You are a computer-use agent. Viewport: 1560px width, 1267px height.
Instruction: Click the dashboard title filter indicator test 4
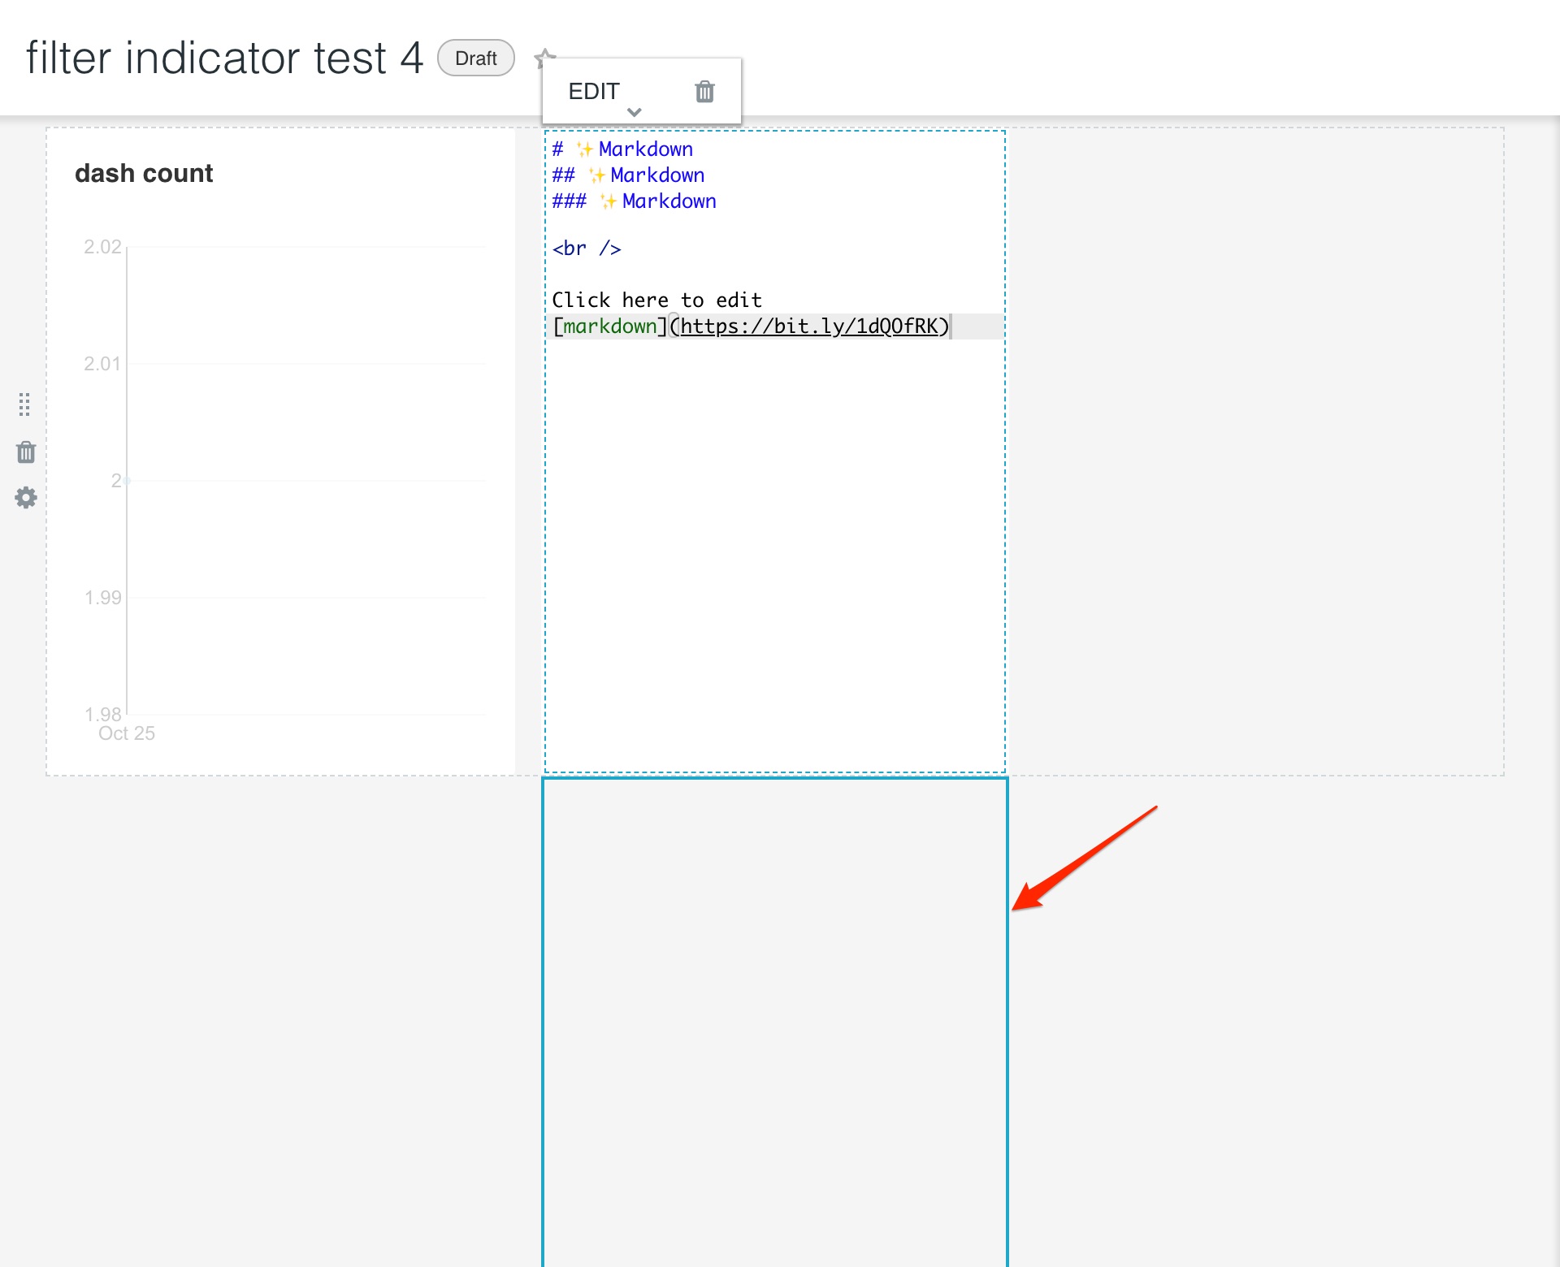click(x=225, y=58)
